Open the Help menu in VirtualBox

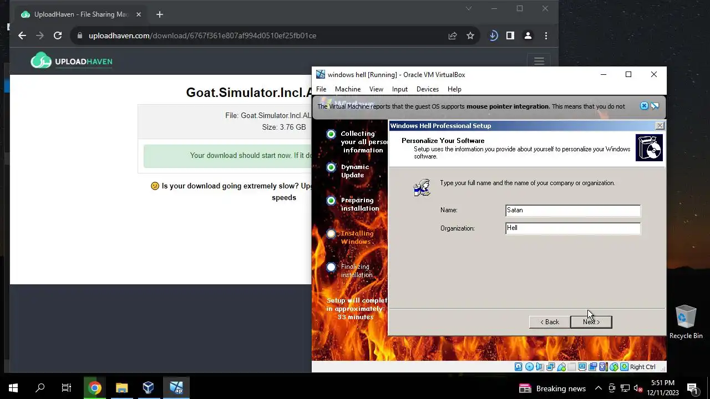coord(454,89)
